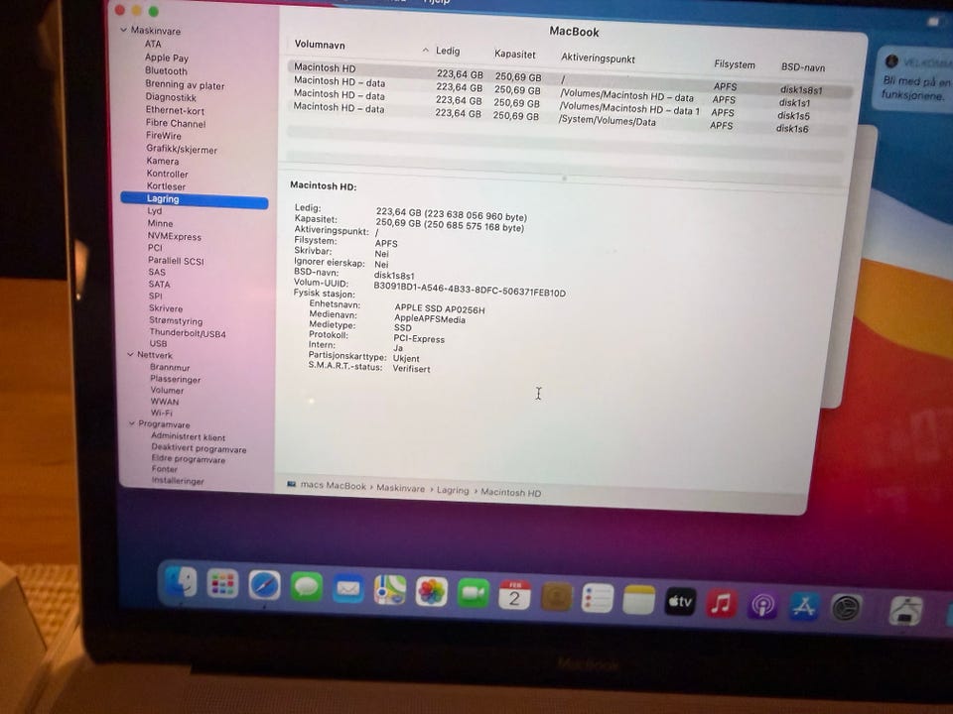Image resolution: width=953 pixels, height=714 pixels.
Task: Select Kontroller in sidebar
Action: tap(167, 174)
